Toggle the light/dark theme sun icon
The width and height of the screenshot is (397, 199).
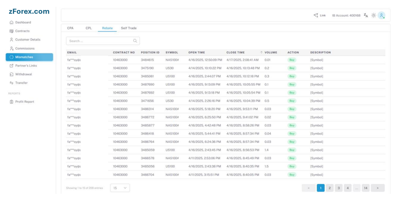(373, 16)
